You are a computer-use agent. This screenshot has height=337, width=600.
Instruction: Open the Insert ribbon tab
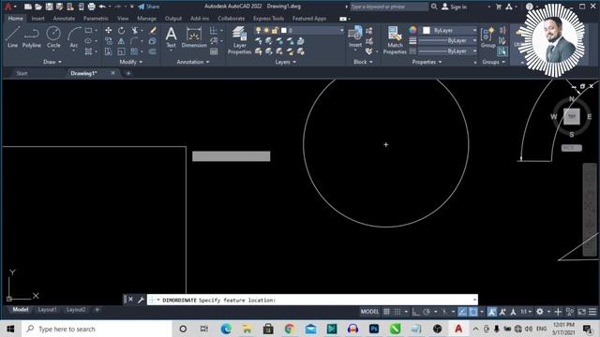37,19
